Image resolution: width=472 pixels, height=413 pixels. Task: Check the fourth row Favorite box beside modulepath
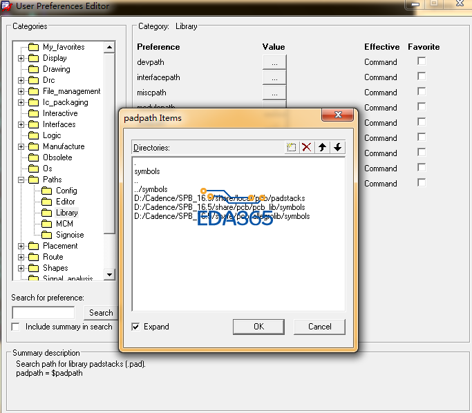click(x=422, y=107)
